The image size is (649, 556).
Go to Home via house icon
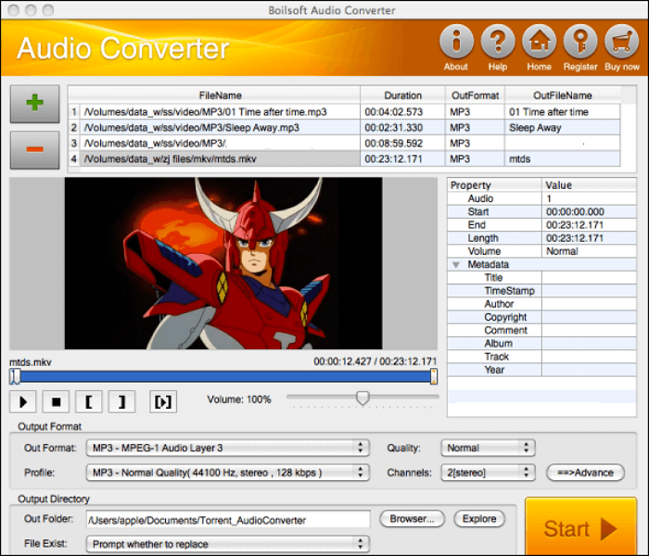[x=539, y=43]
